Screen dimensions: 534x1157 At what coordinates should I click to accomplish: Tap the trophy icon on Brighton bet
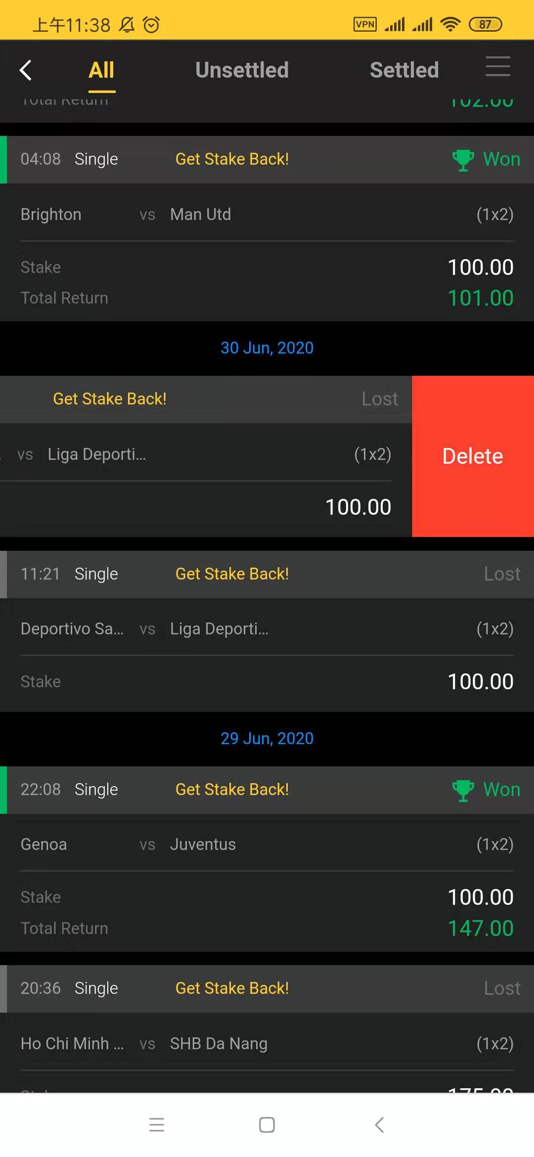point(463,160)
